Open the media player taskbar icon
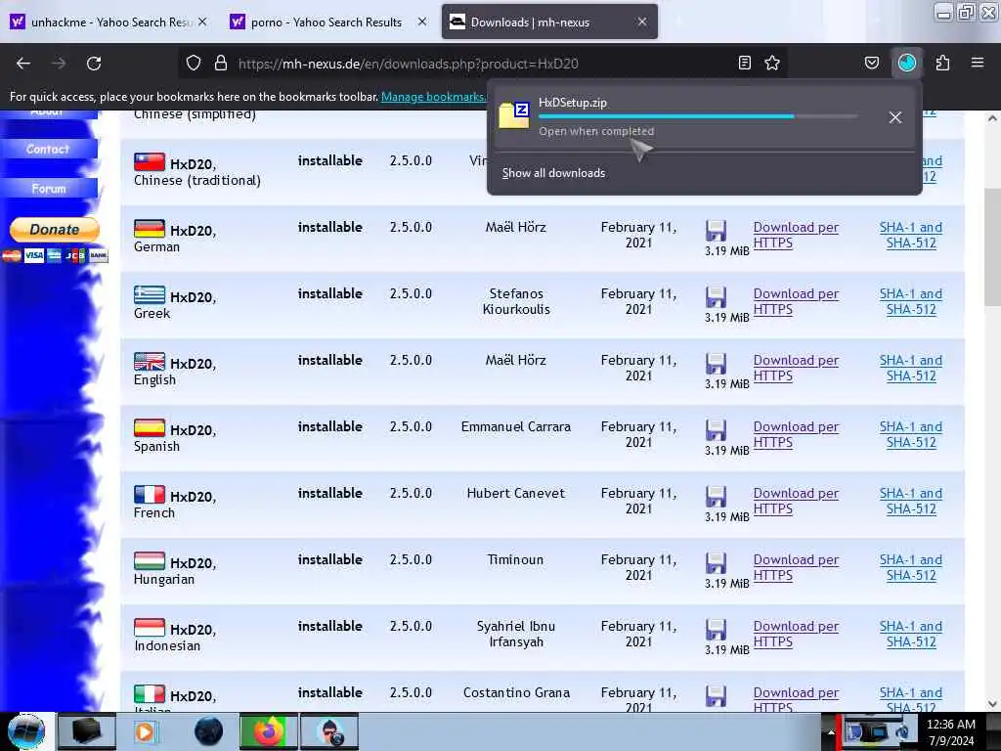1001x751 pixels. click(x=145, y=731)
